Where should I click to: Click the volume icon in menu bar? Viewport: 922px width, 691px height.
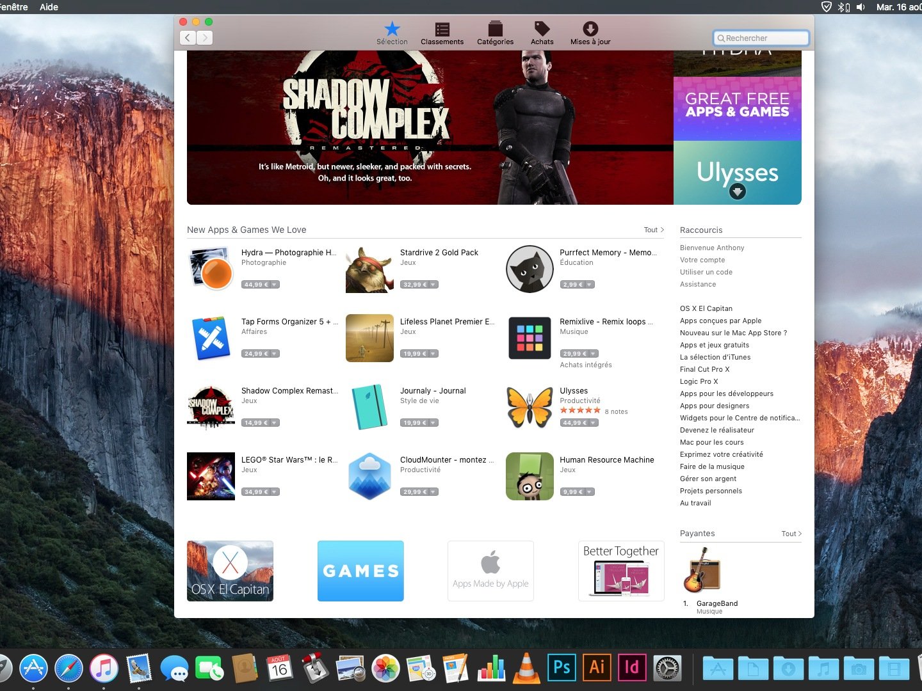click(861, 7)
